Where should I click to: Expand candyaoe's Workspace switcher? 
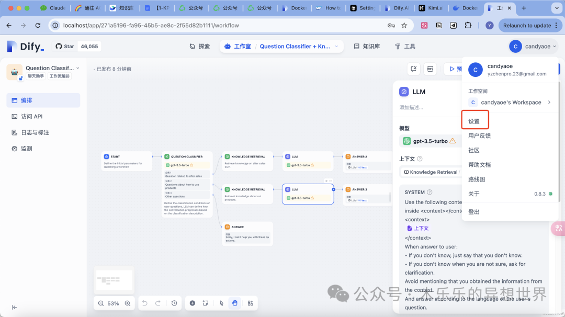[510, 103]
